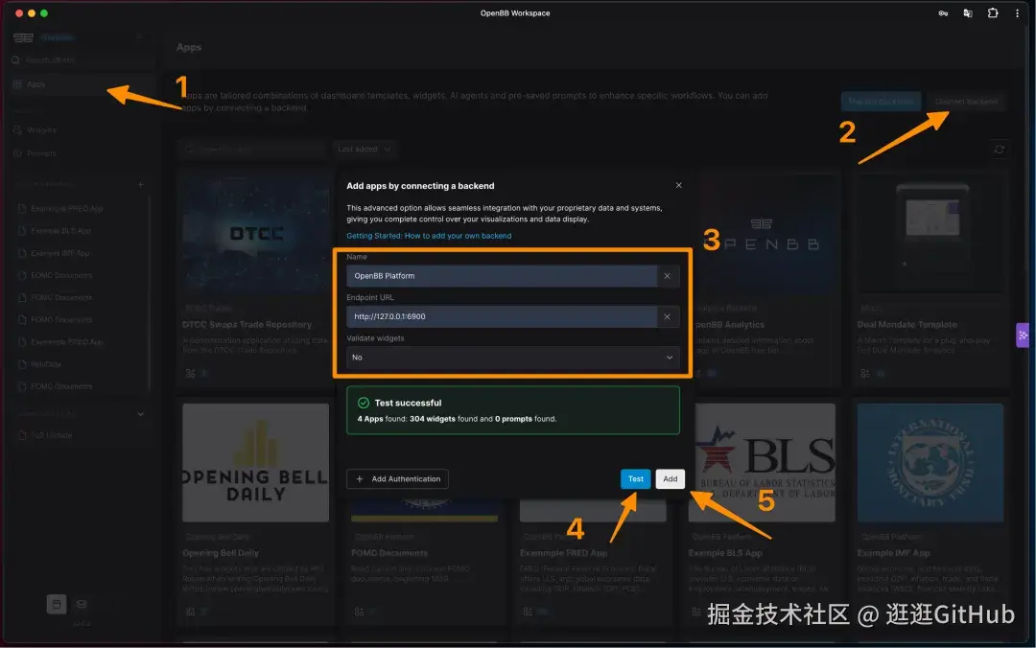
Task: Click the Exemple BLS App card title
Action: pos(725,553)
